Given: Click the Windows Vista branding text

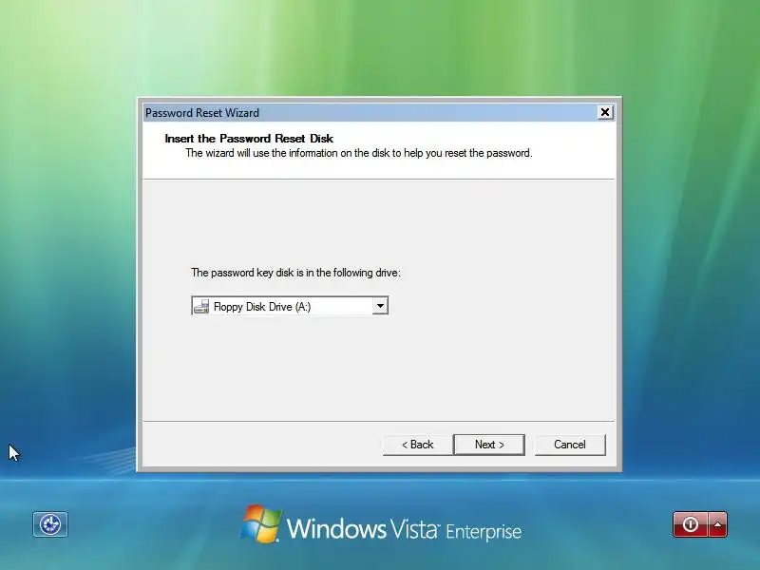Looking at the screenshot, I should tap(363, 528).
